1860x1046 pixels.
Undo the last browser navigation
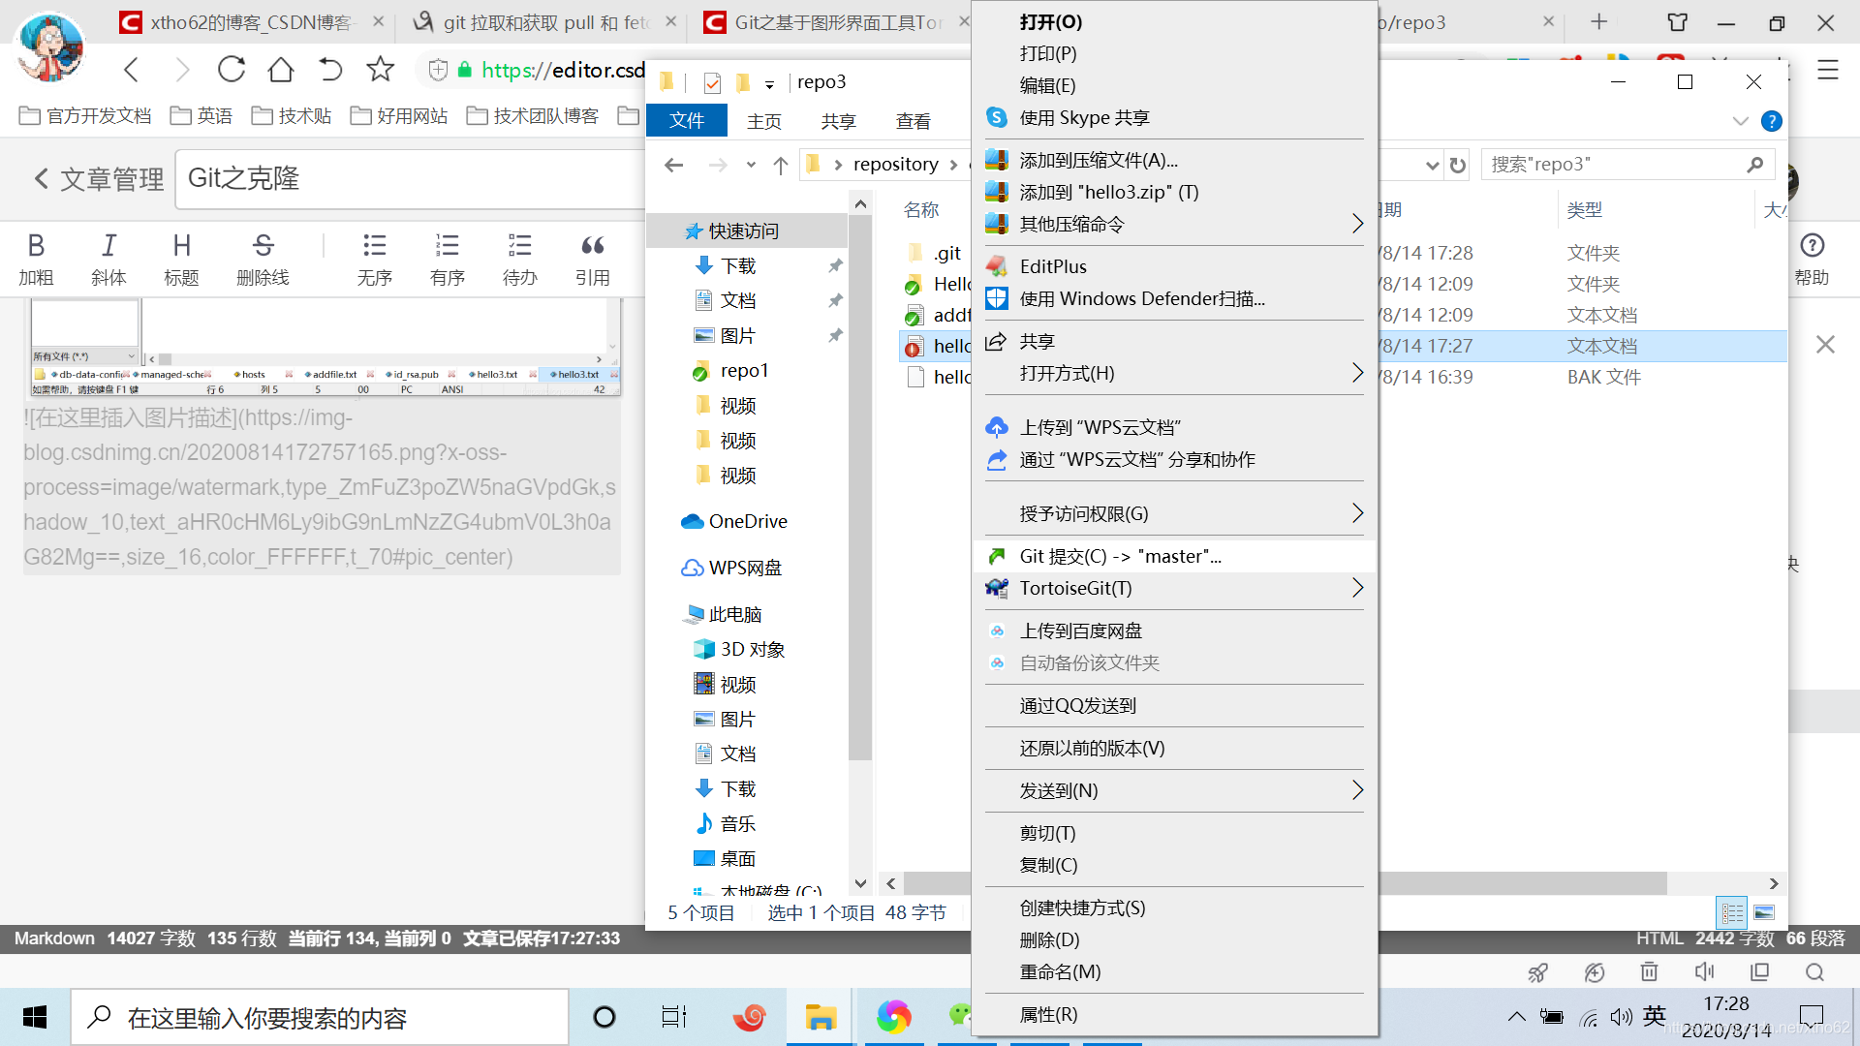tap(330, 69)
